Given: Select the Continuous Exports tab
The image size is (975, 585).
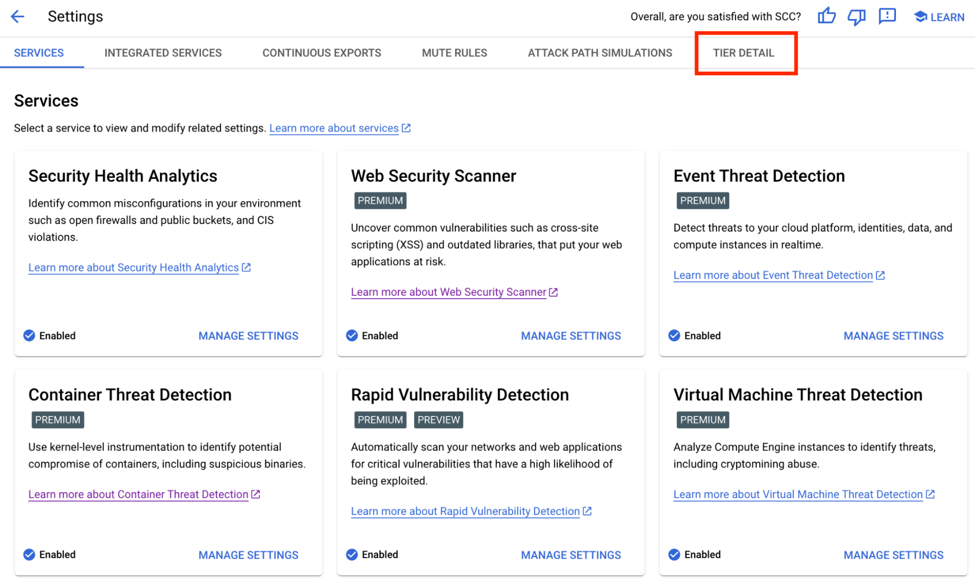Looking at the screenshot, I should [321, 53].
